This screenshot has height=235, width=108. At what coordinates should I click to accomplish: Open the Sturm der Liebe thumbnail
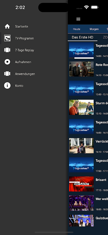pyautogui.click(x=81, y=107)
